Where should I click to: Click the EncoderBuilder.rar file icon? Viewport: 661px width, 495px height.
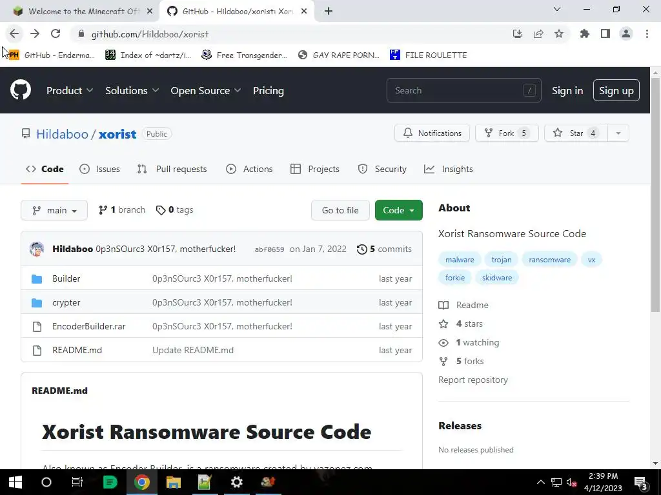[37, 326]
